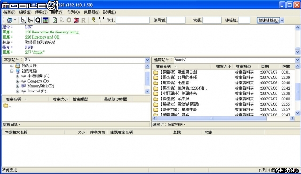Expand the 我的文件 tree node
Screen dimensions: 301x174
coord(12,66)
